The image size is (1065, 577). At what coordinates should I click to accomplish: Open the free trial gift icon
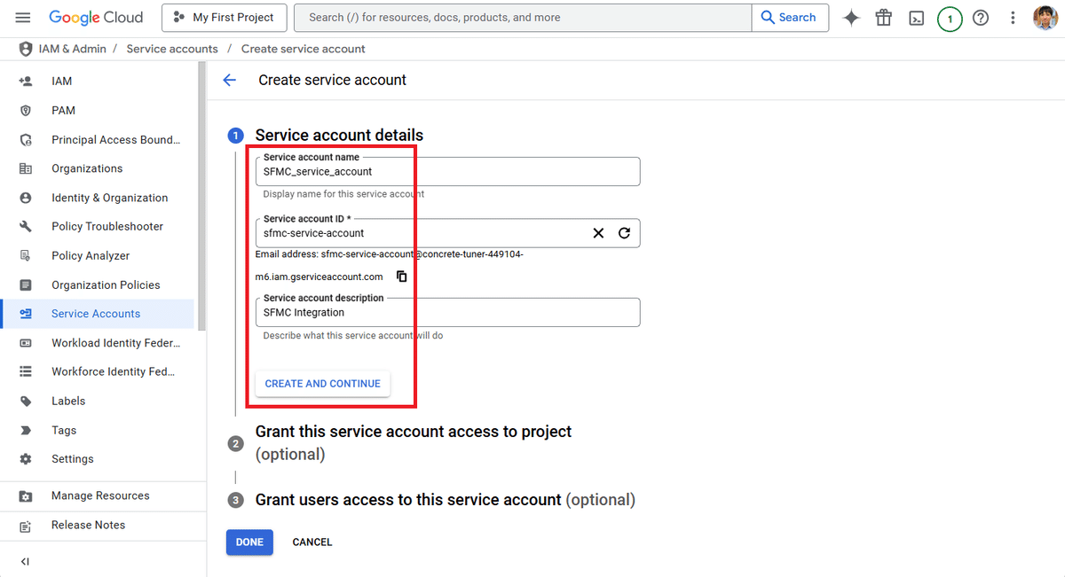click(x=883, y=18)
